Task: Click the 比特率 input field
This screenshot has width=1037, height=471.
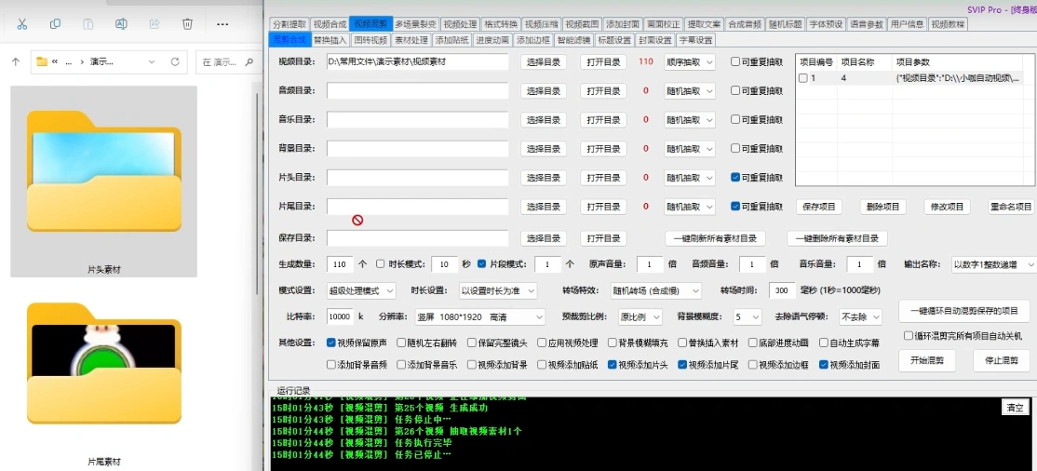Action: [340, 317]
